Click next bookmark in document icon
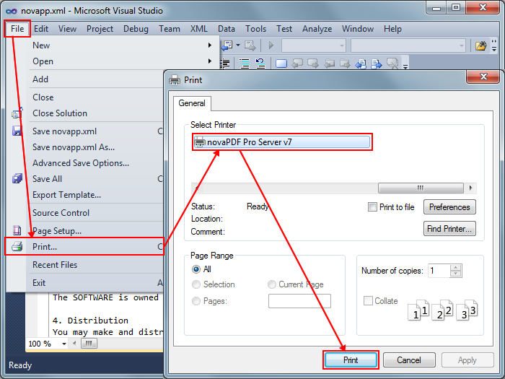The width and height of the screenshot is (505, 379). coord(376,64)
